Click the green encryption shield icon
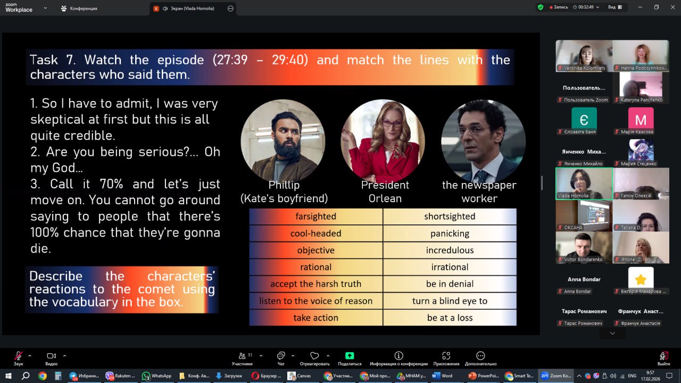 [x=541, y=7]
